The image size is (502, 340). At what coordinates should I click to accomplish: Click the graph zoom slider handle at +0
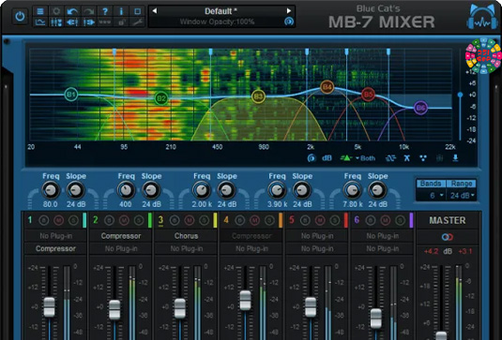point(460,95)
